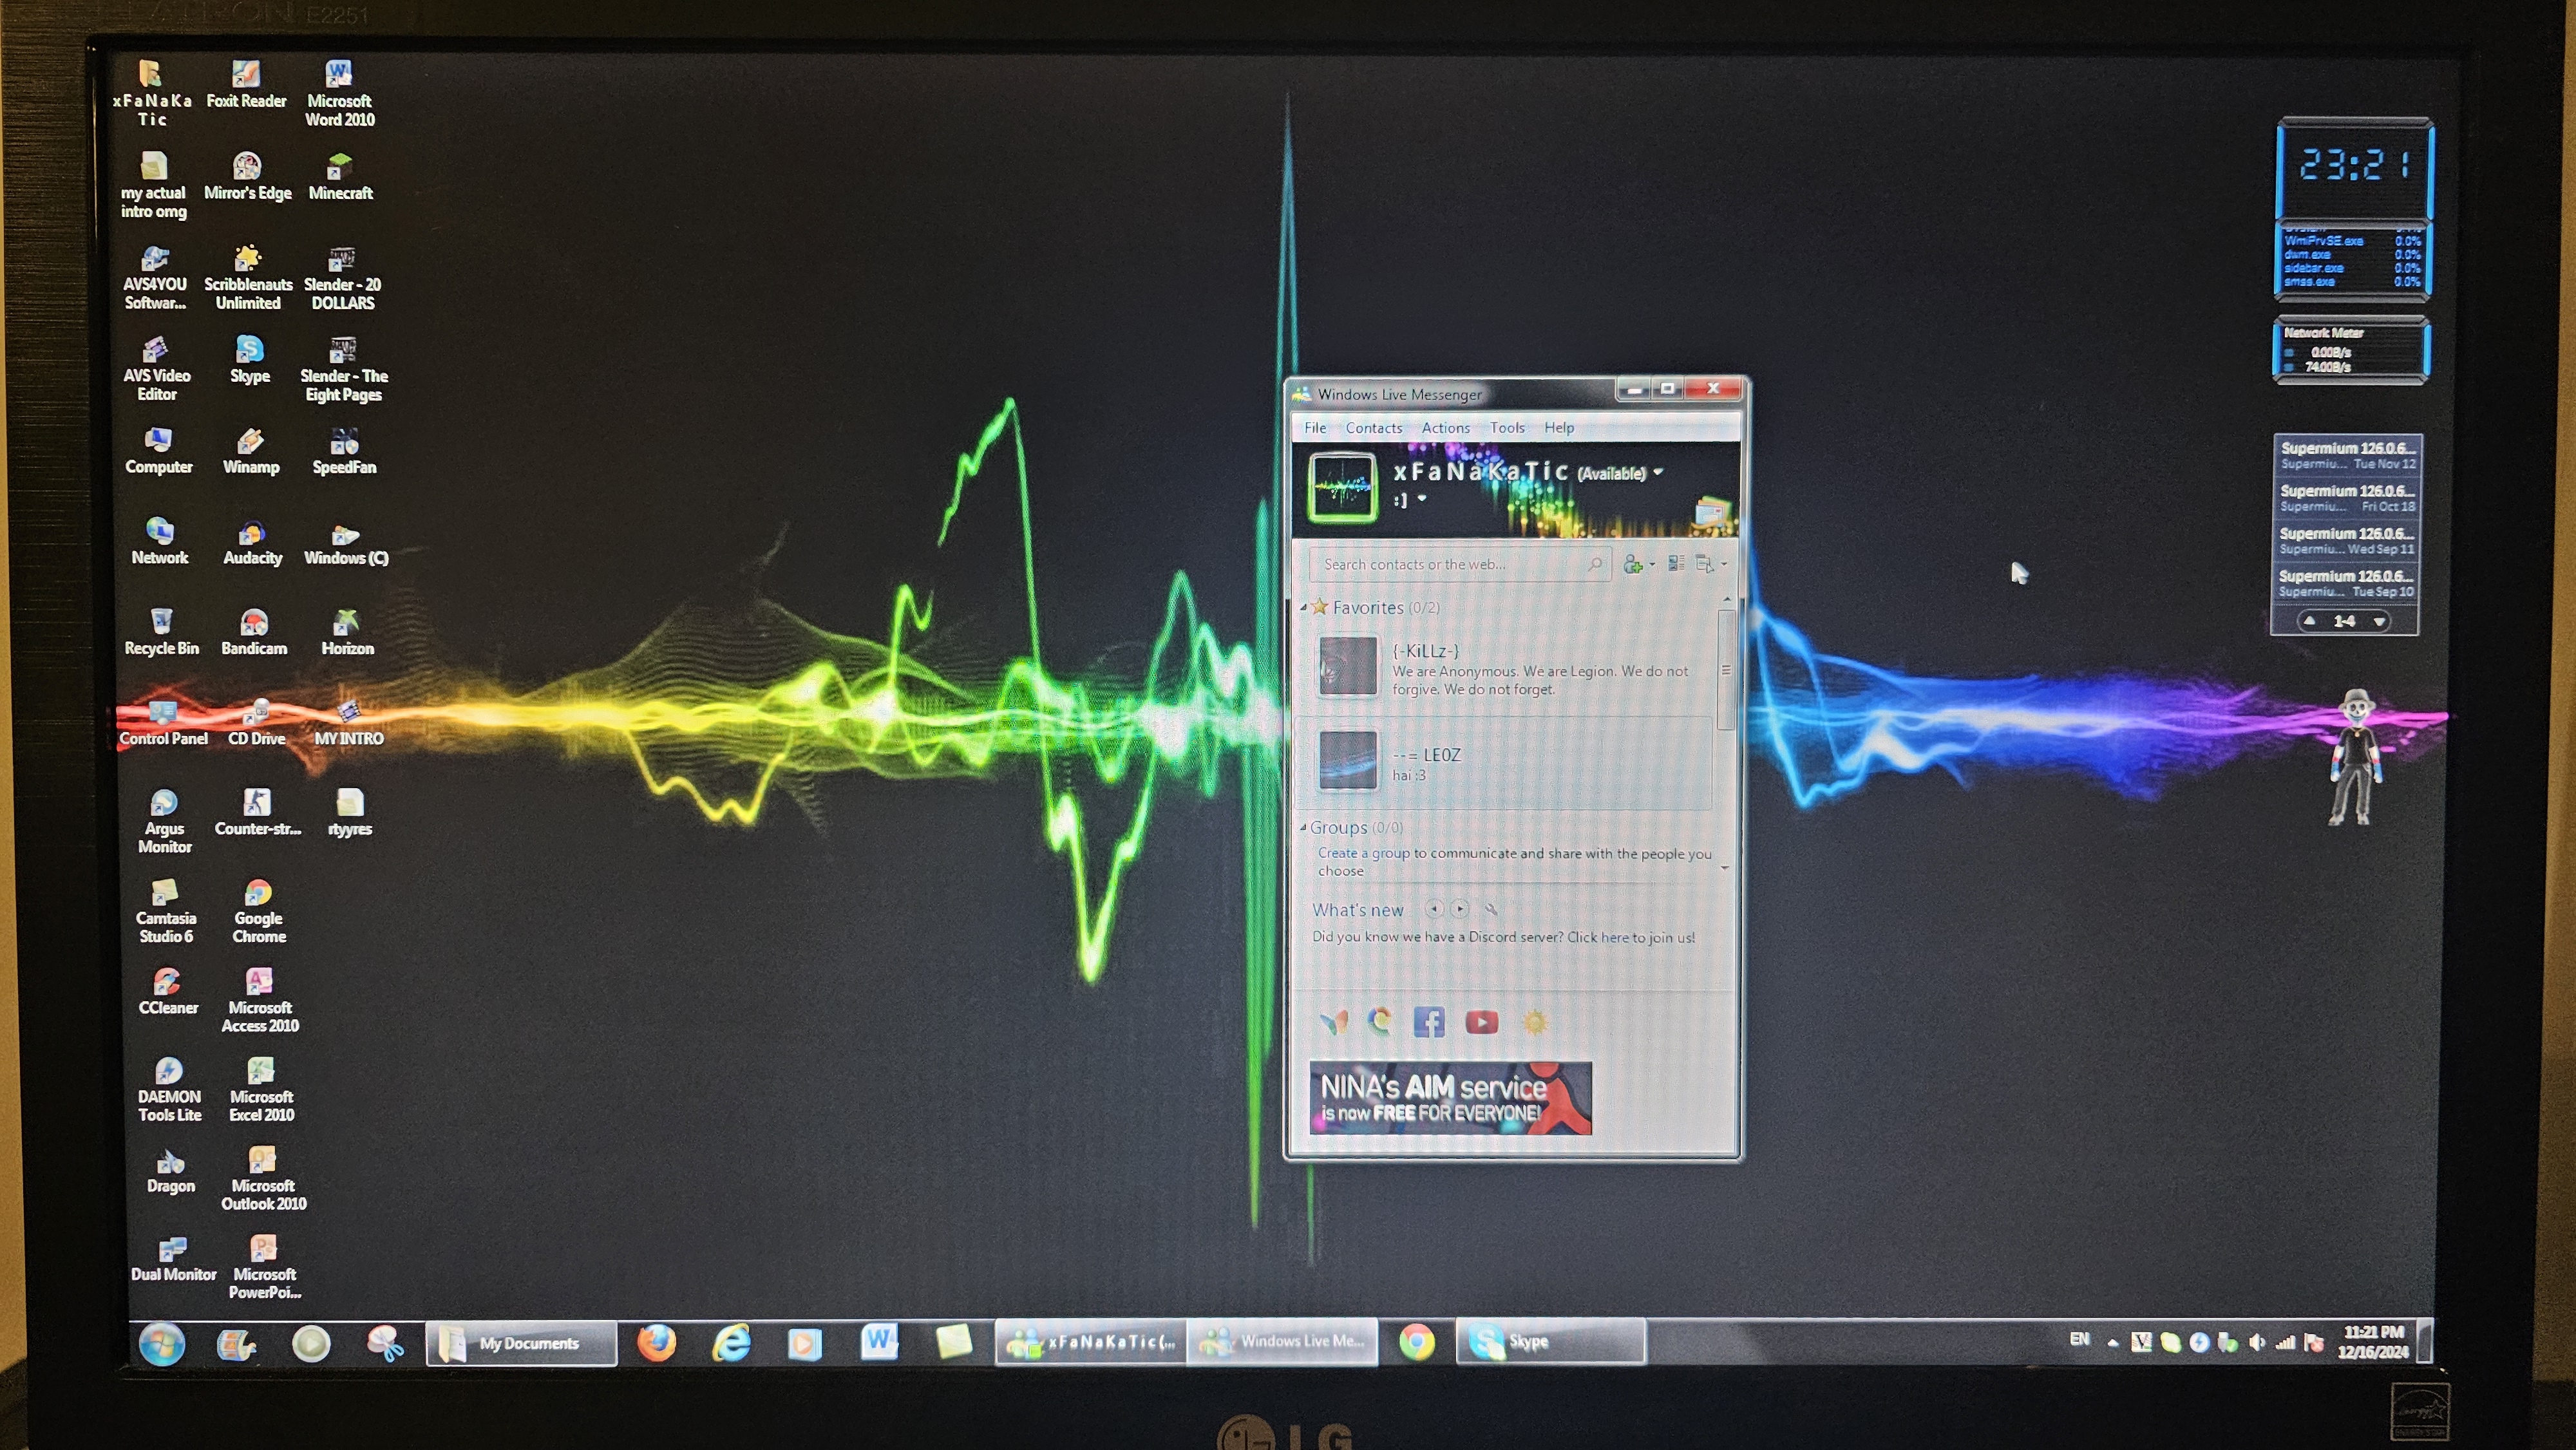
Task: Open the (Available) status dropdown
Action: 1620,473
